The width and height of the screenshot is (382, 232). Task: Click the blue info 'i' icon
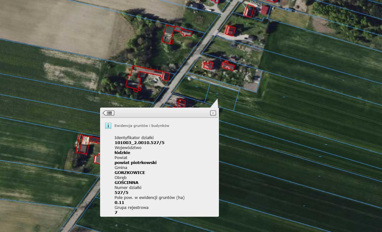coord(108,126)
